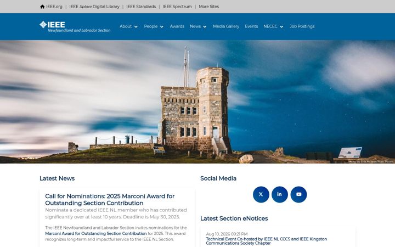Open the News menu item
Image resolution: width=395 pixels, height=247 pixels.
point(195,26)
